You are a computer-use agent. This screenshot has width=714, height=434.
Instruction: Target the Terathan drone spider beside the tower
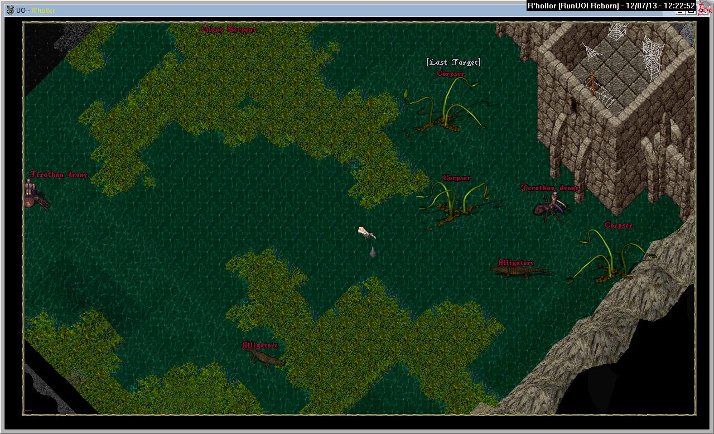click(x=551, y=209)
